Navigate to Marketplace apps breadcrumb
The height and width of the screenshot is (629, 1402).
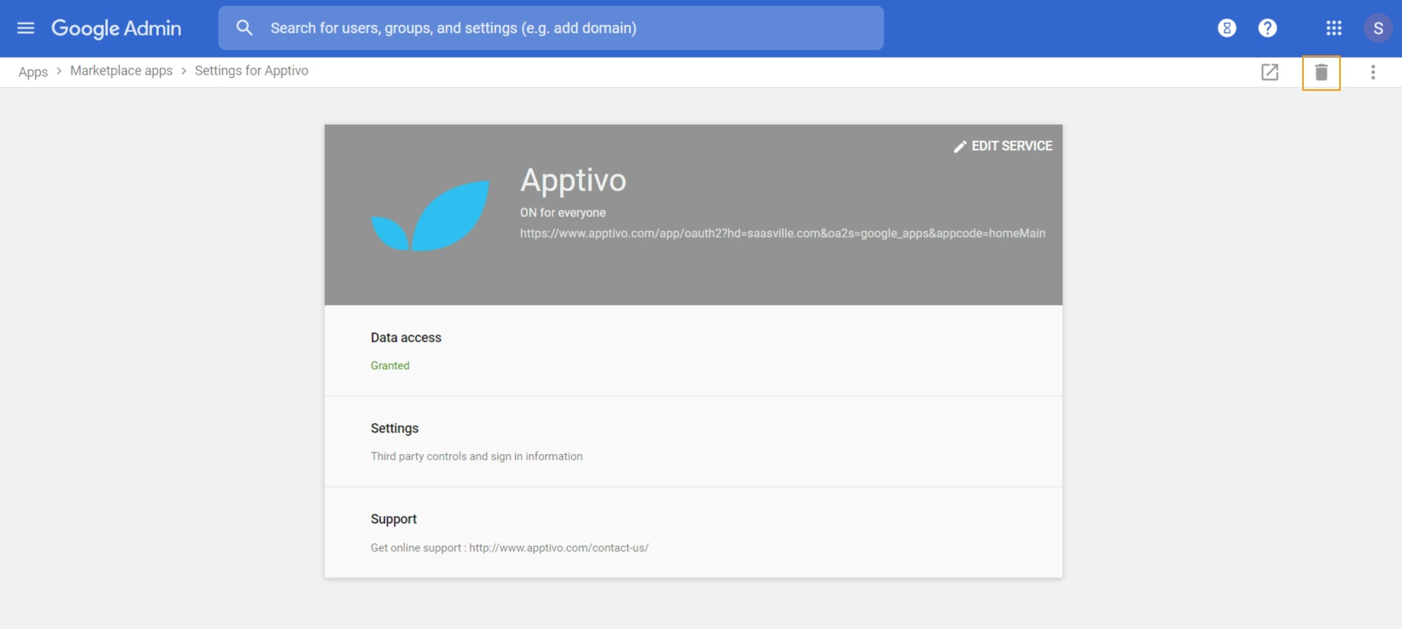pos(121,71)
